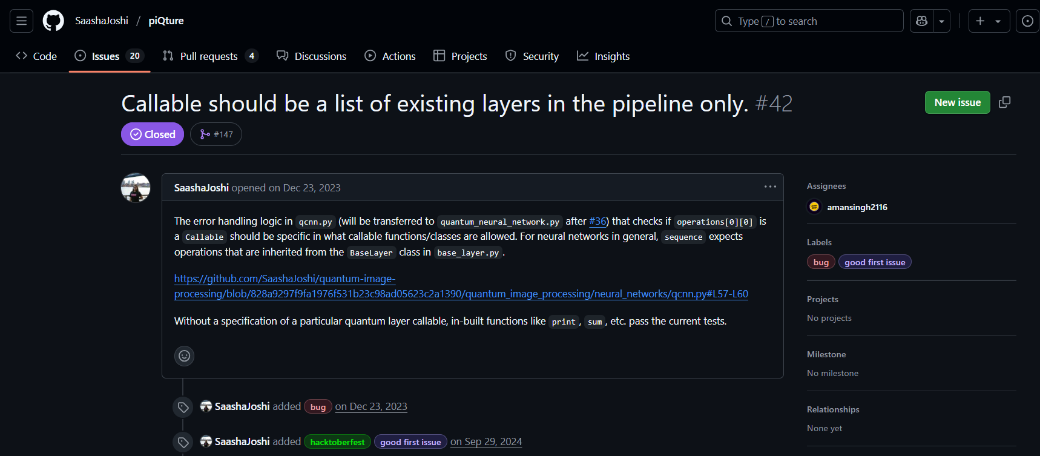Open linked pull request #147

click(216, 134)
